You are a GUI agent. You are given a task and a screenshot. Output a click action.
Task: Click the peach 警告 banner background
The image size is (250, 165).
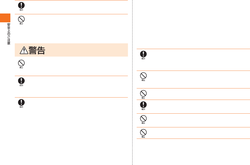pos(71,50)
